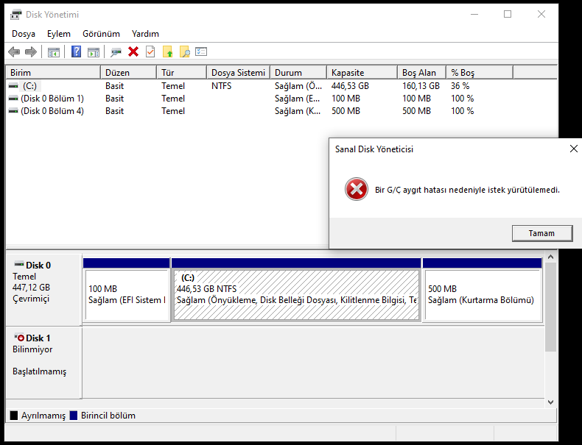Click the folder with magnifier icon
The image size is (582, 445).
[184, 52]
